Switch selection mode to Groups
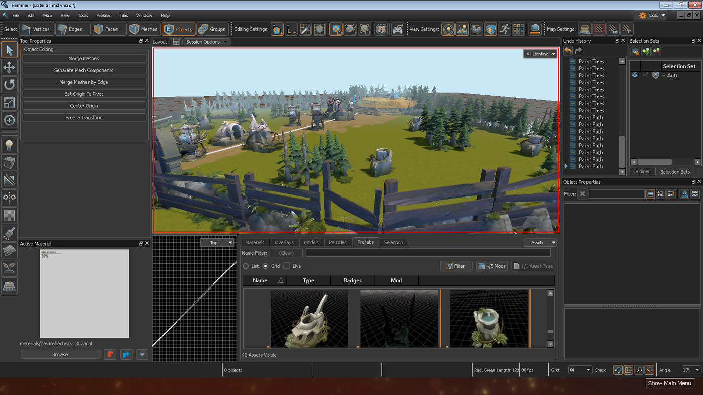 212,29
